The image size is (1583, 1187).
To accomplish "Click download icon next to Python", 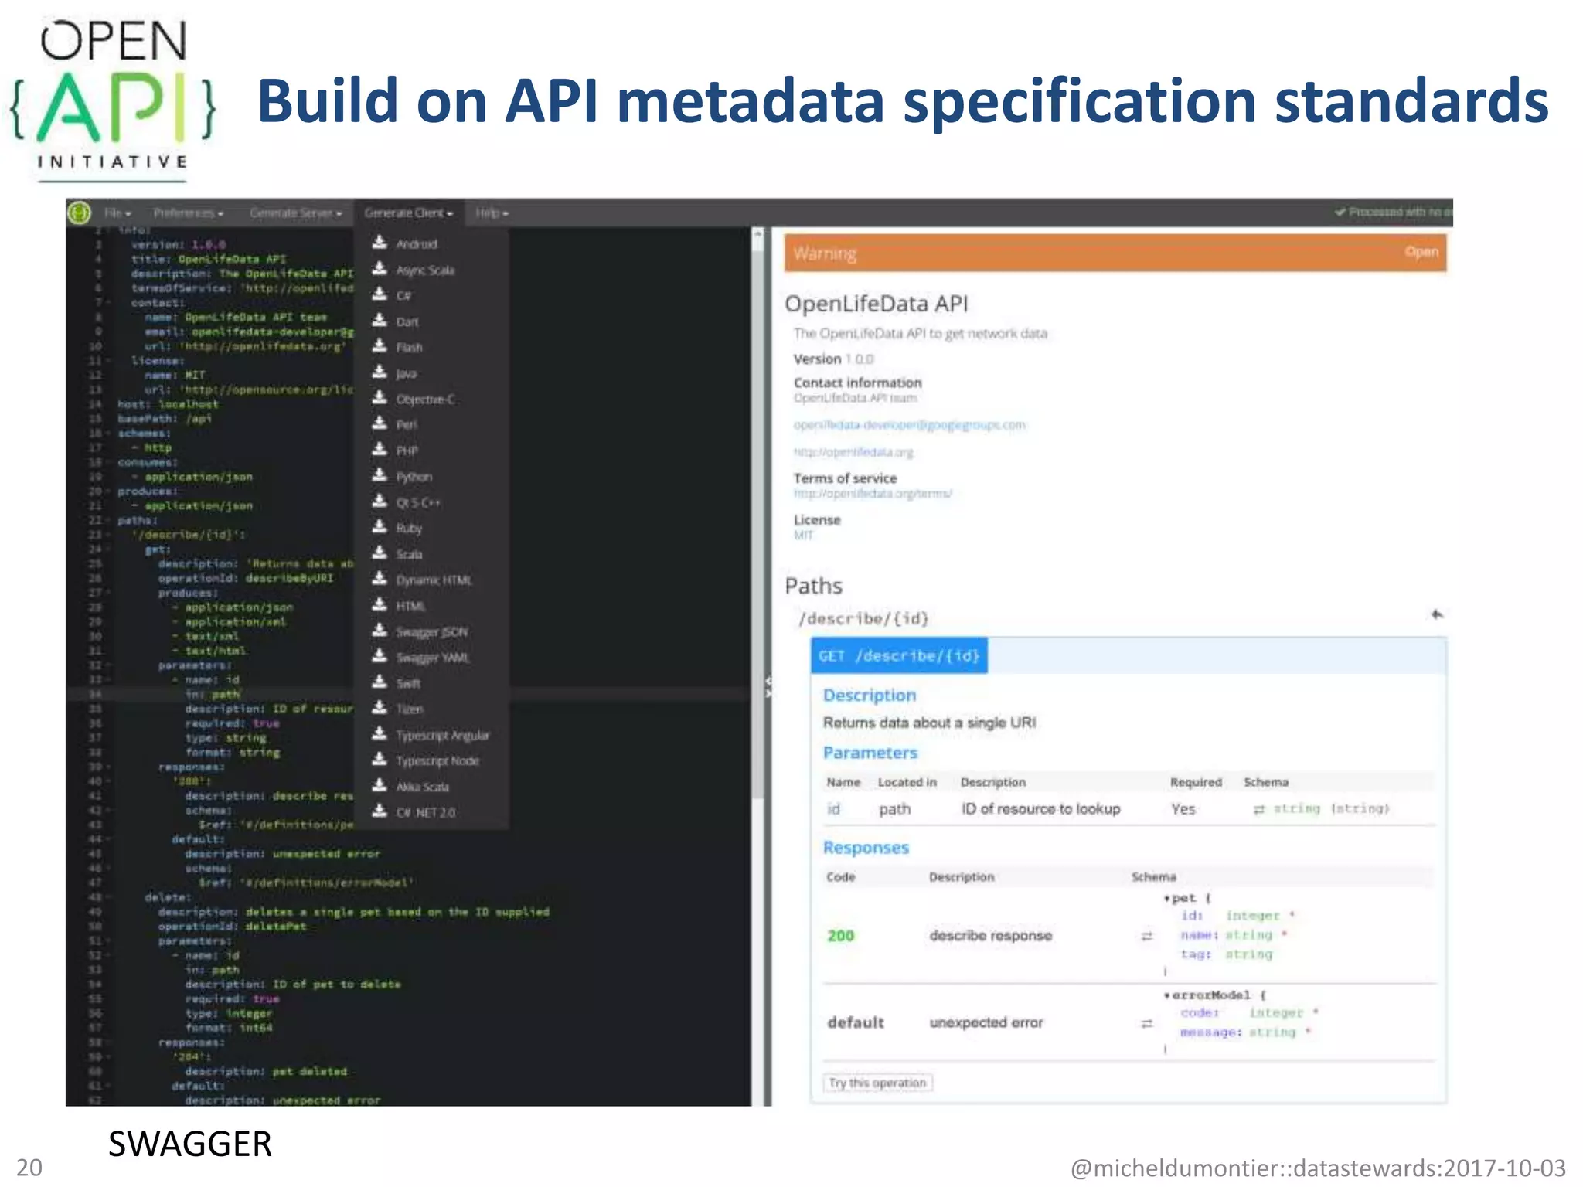I will click(x=380, y=475).
